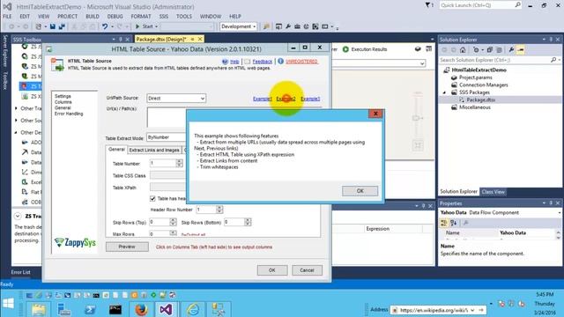Close the example info message box with the red X

click(x=375, y=114)
